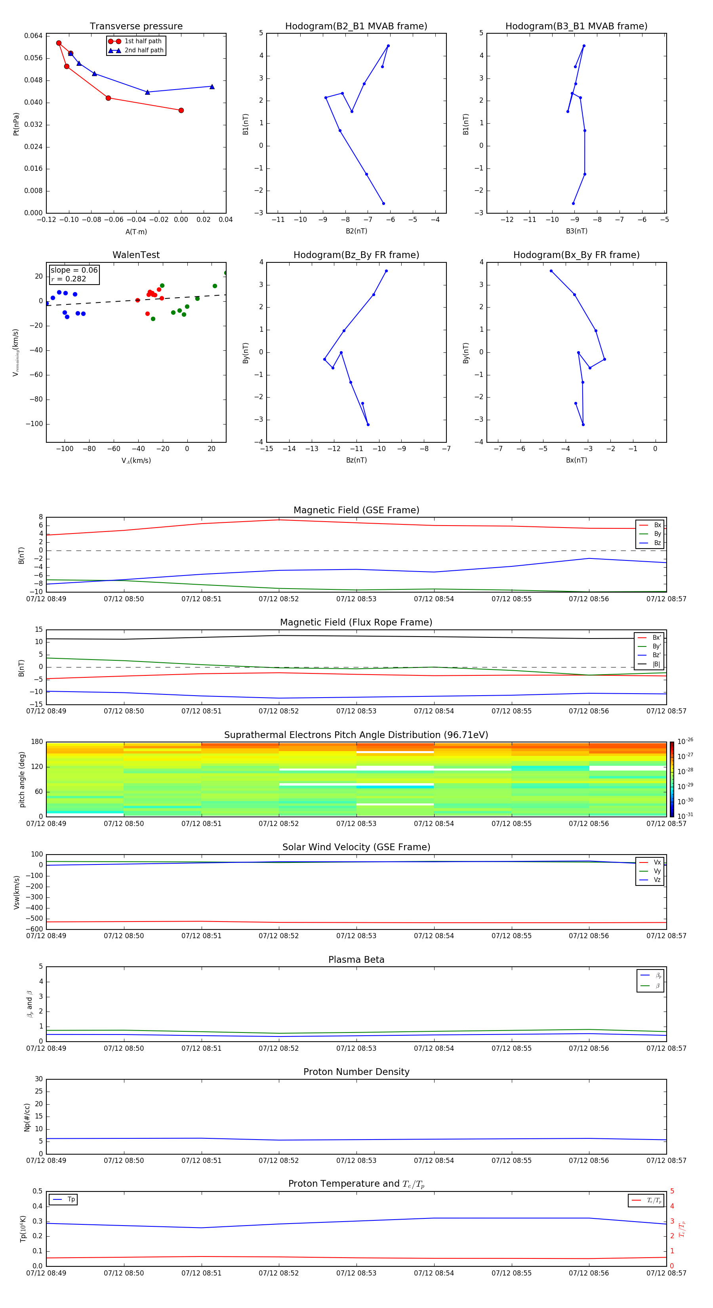
Task: Select the 'slope = 0.06' annotation
Action: click(74, 270)
